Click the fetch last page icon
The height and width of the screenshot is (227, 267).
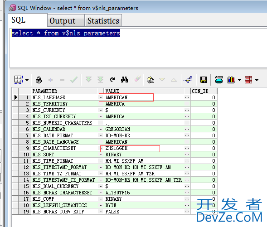(x=100, y=79)
